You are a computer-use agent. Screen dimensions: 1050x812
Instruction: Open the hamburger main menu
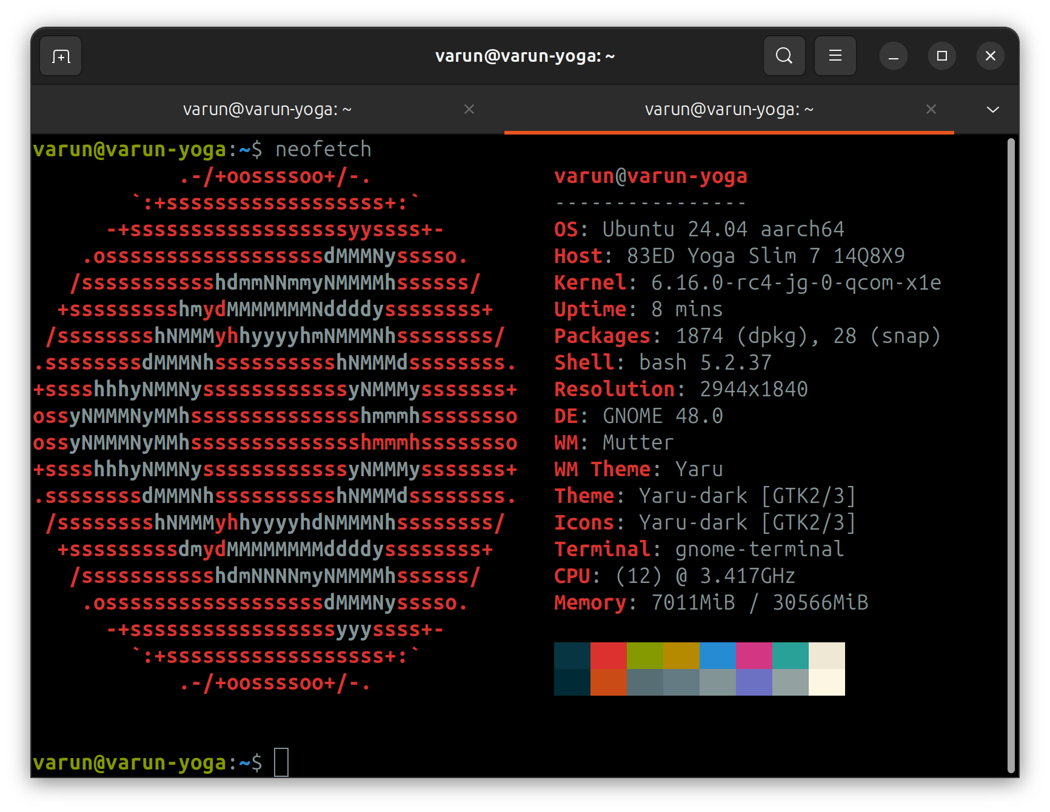pyautogui.click(x=835, y=56)
